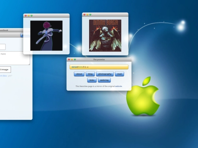Viewport: 198px width, 148px height.
Task: Open the blog button
Action: pyautogui.click(x=90, y=74)
